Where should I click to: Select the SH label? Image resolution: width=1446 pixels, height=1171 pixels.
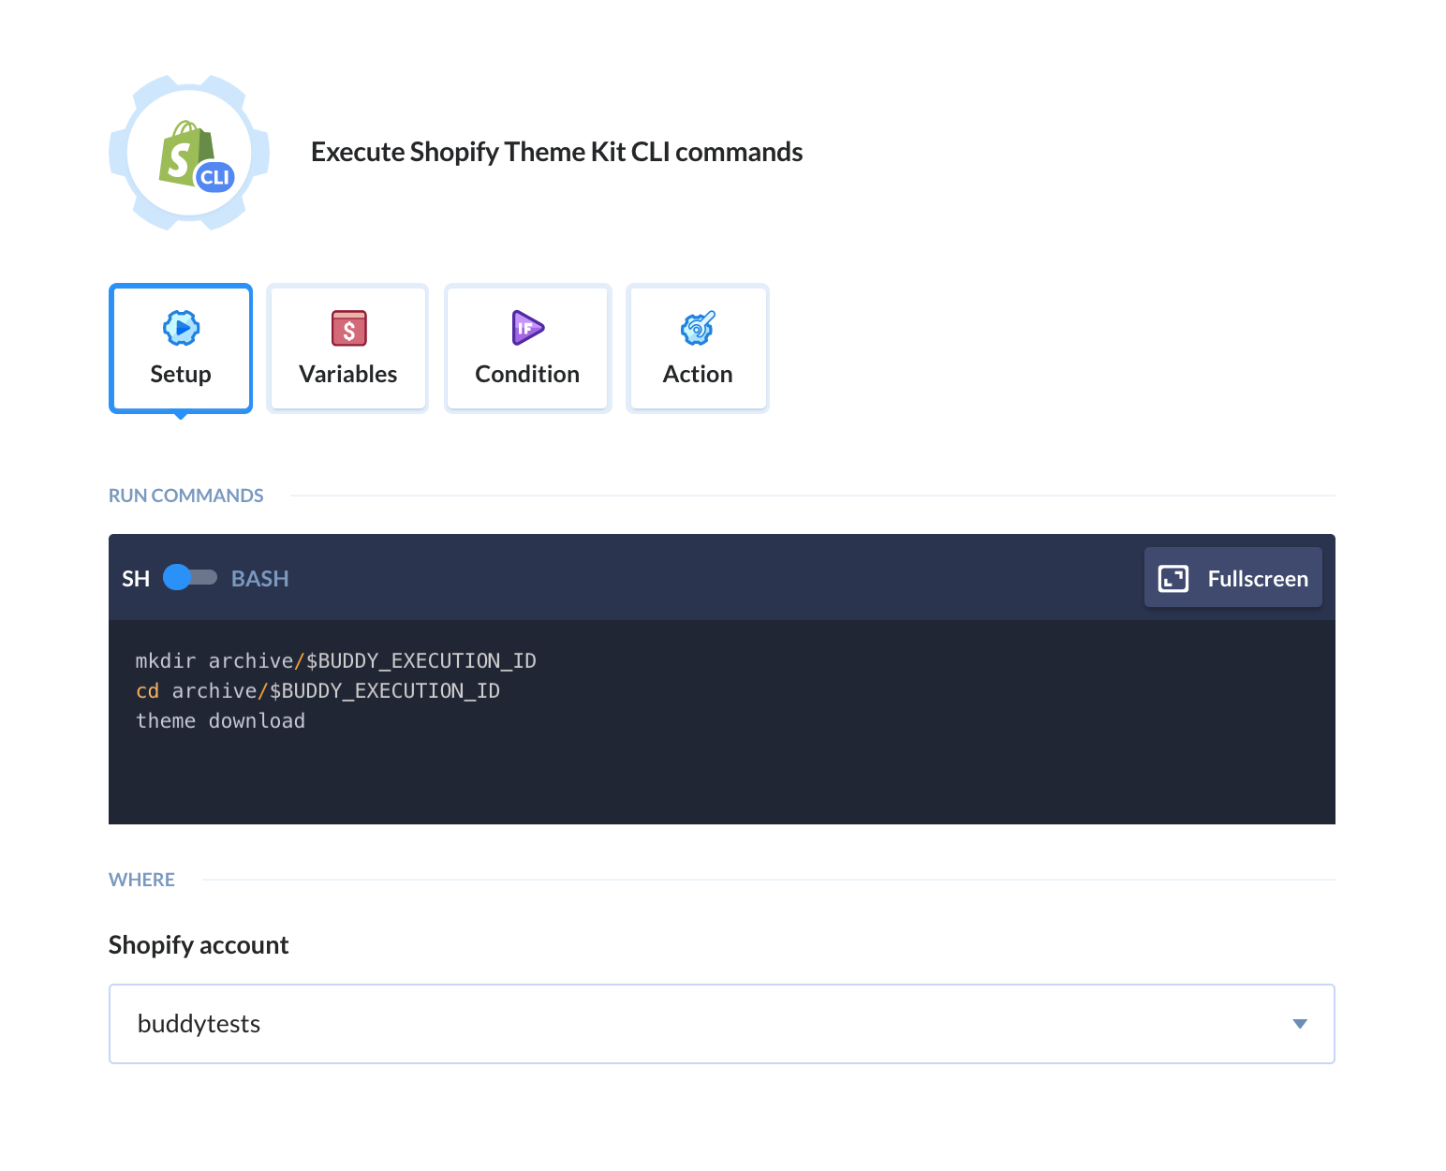136,579
